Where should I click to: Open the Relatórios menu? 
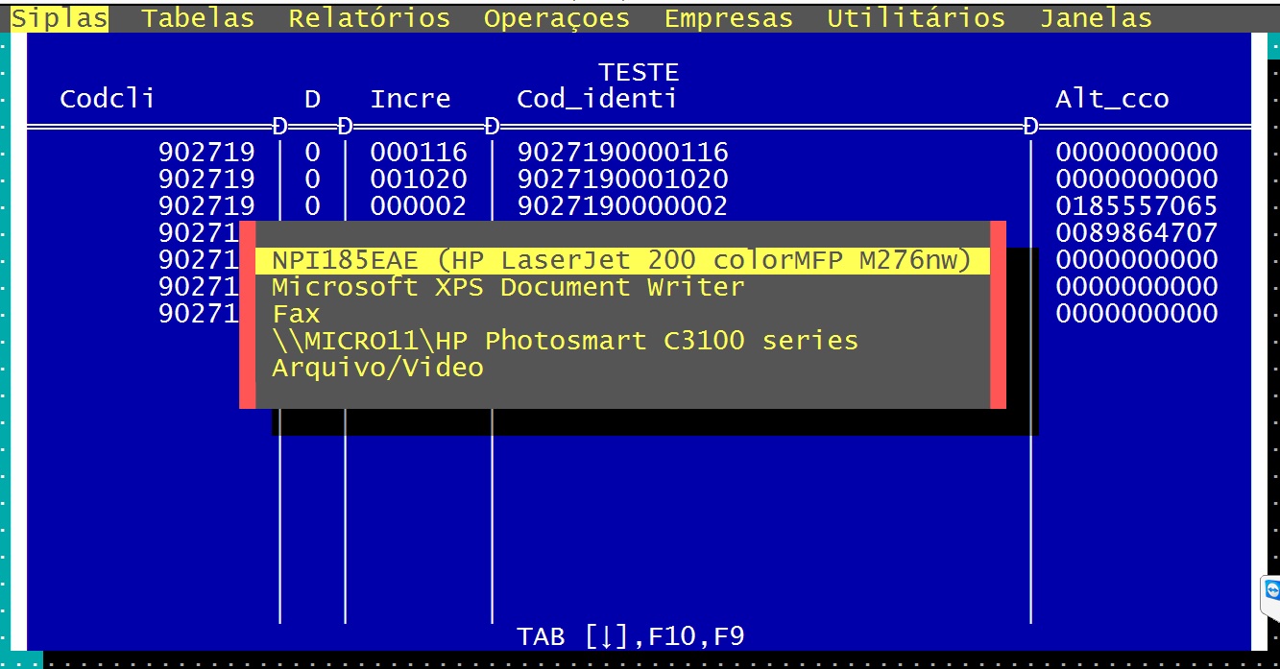click(x=369, y=18)
